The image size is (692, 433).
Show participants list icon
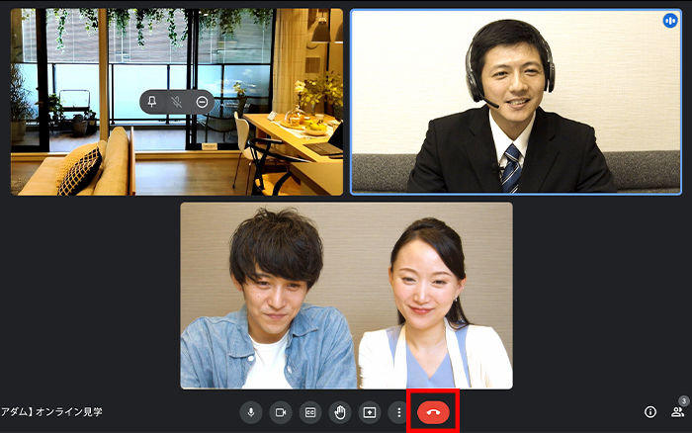(677, 412)
